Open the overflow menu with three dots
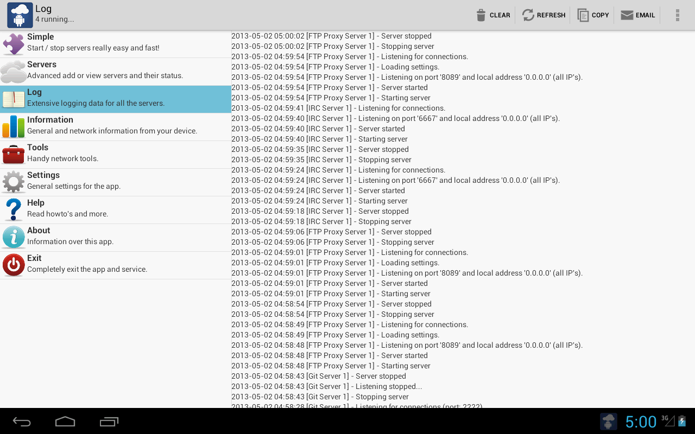Image resolution: width=695 pixels, height=434 pixels. [677, 15]
